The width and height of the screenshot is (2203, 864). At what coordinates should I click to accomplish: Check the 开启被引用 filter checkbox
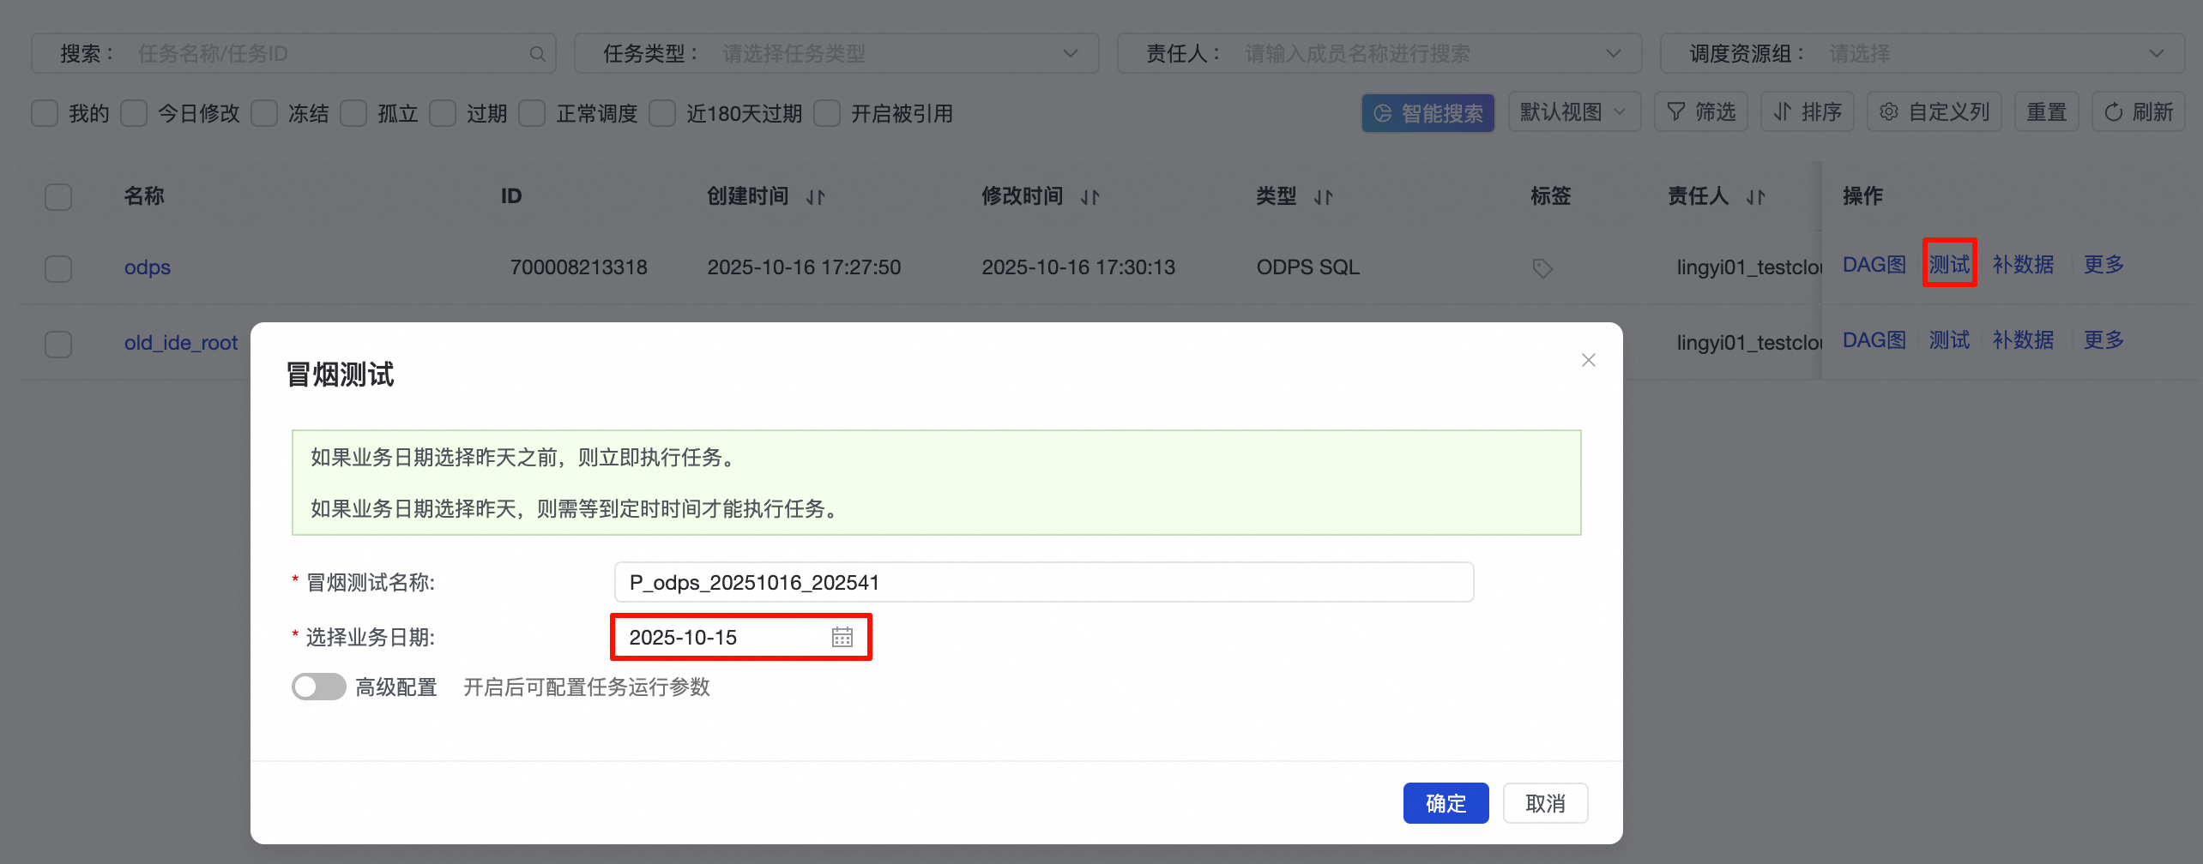click(x=827, y=113)
